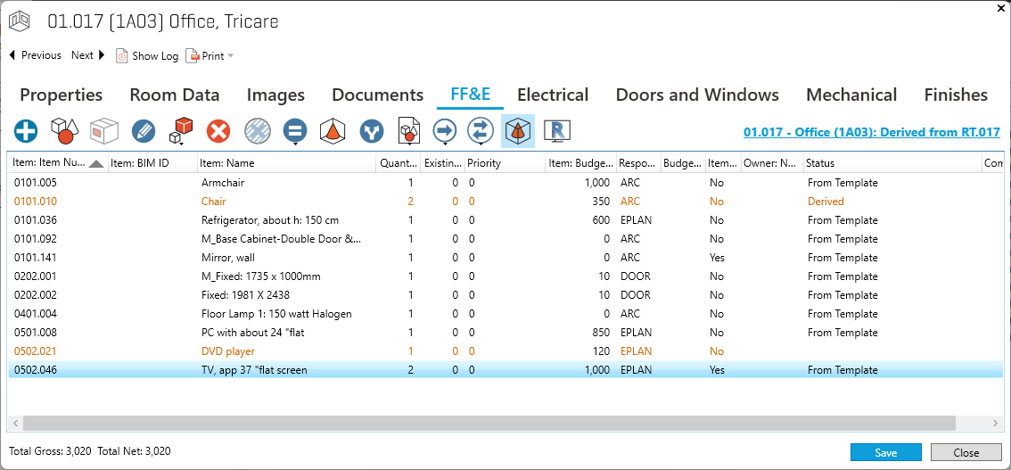Switch to the Room Data tab
This screenshot has width=1011, height=470.
[x=175, y=95]
